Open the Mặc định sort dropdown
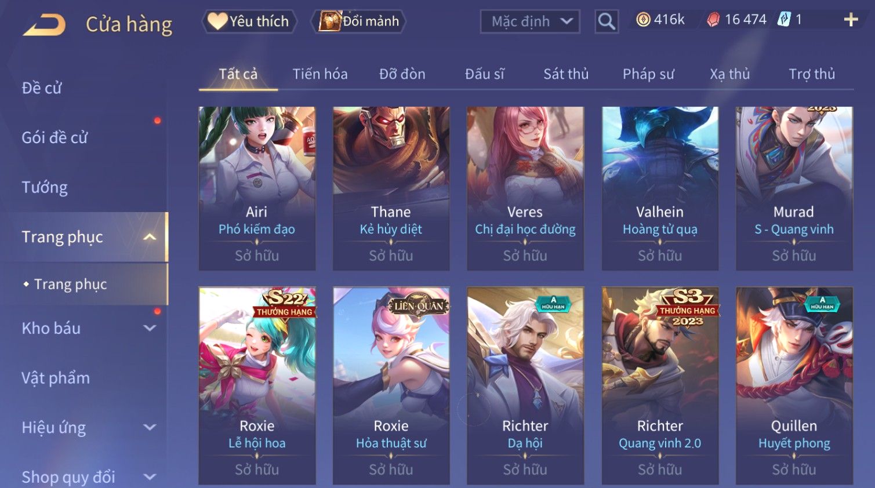This screenshot has height=488, width=875. pos(530,21)
